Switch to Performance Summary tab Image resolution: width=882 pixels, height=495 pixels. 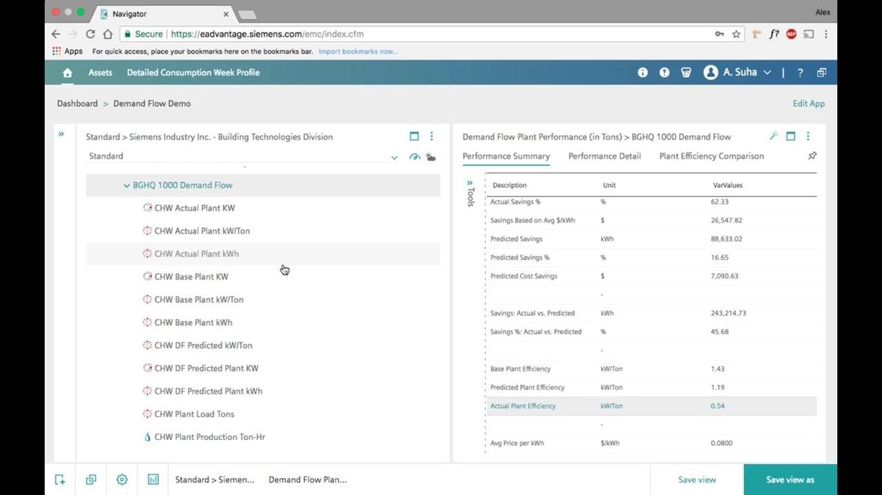point(506,156)
